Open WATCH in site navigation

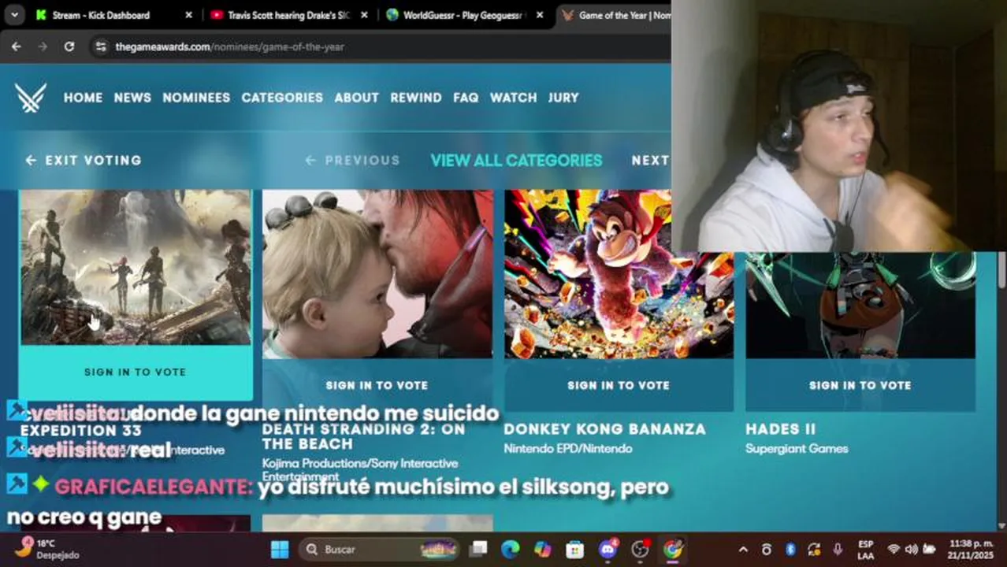513,98
